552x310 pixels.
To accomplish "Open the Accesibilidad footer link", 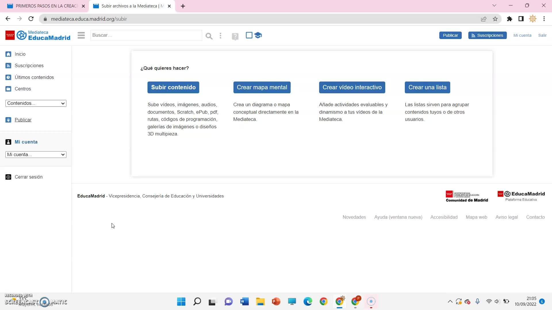I will (x=444, y=217).
